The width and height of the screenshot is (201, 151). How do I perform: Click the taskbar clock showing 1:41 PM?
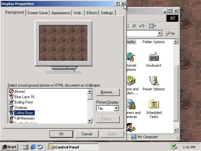coord(189,147)
